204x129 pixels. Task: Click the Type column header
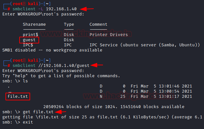pyautogui.click(x=69, y=24)
